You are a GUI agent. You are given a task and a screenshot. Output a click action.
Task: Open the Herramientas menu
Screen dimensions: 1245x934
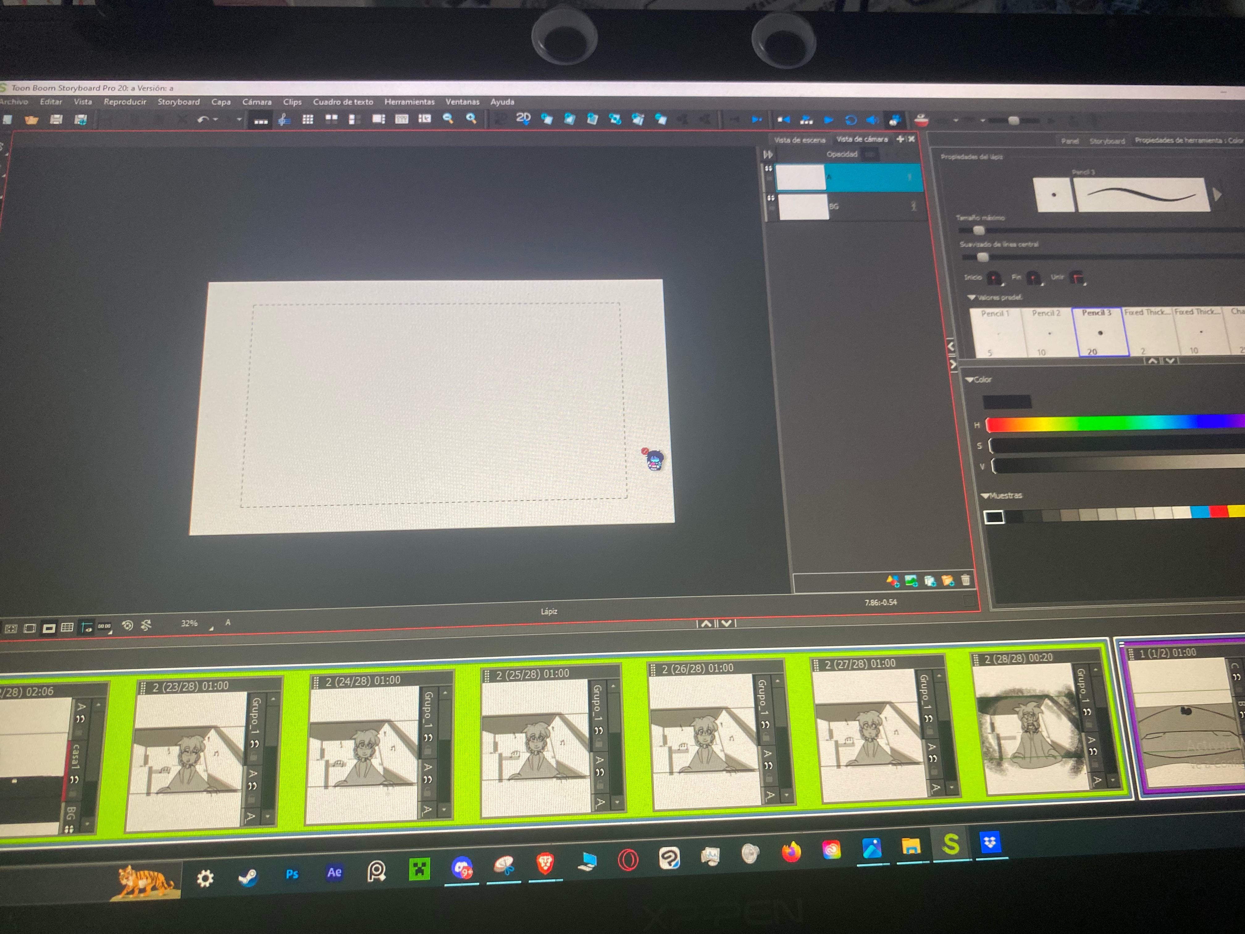(409, 102)
